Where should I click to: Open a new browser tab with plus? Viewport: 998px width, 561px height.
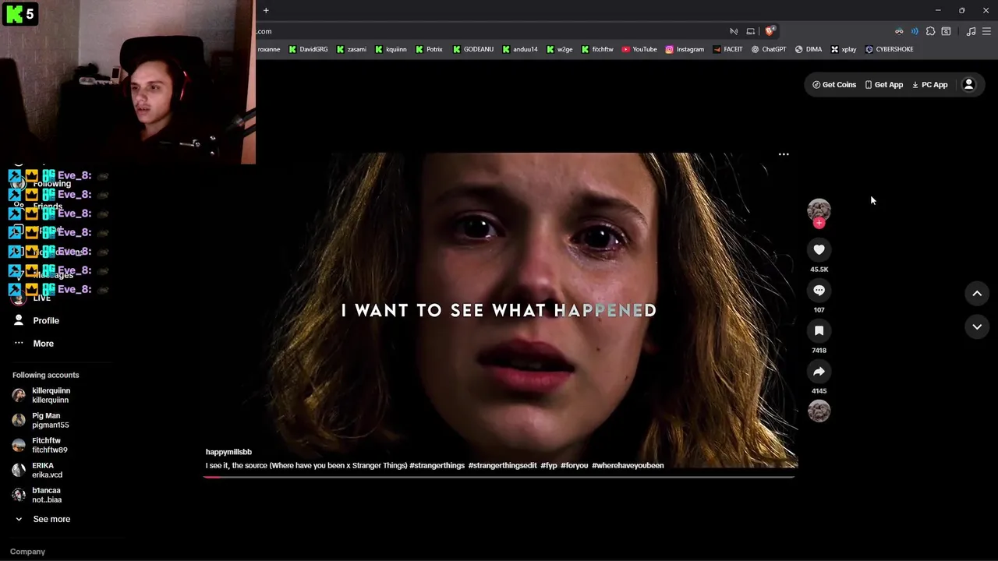(x=266, y=10)
